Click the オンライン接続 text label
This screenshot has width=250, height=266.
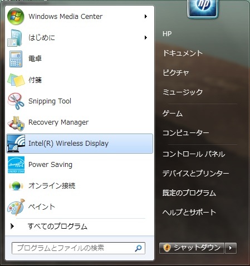click(52, 186)
